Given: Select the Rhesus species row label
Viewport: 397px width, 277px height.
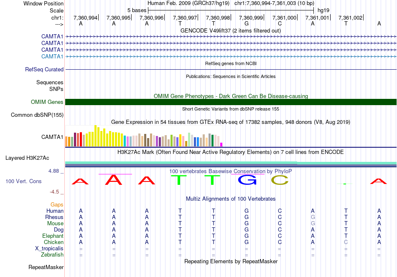Looking at the screenshot, I should coord(54,217).
